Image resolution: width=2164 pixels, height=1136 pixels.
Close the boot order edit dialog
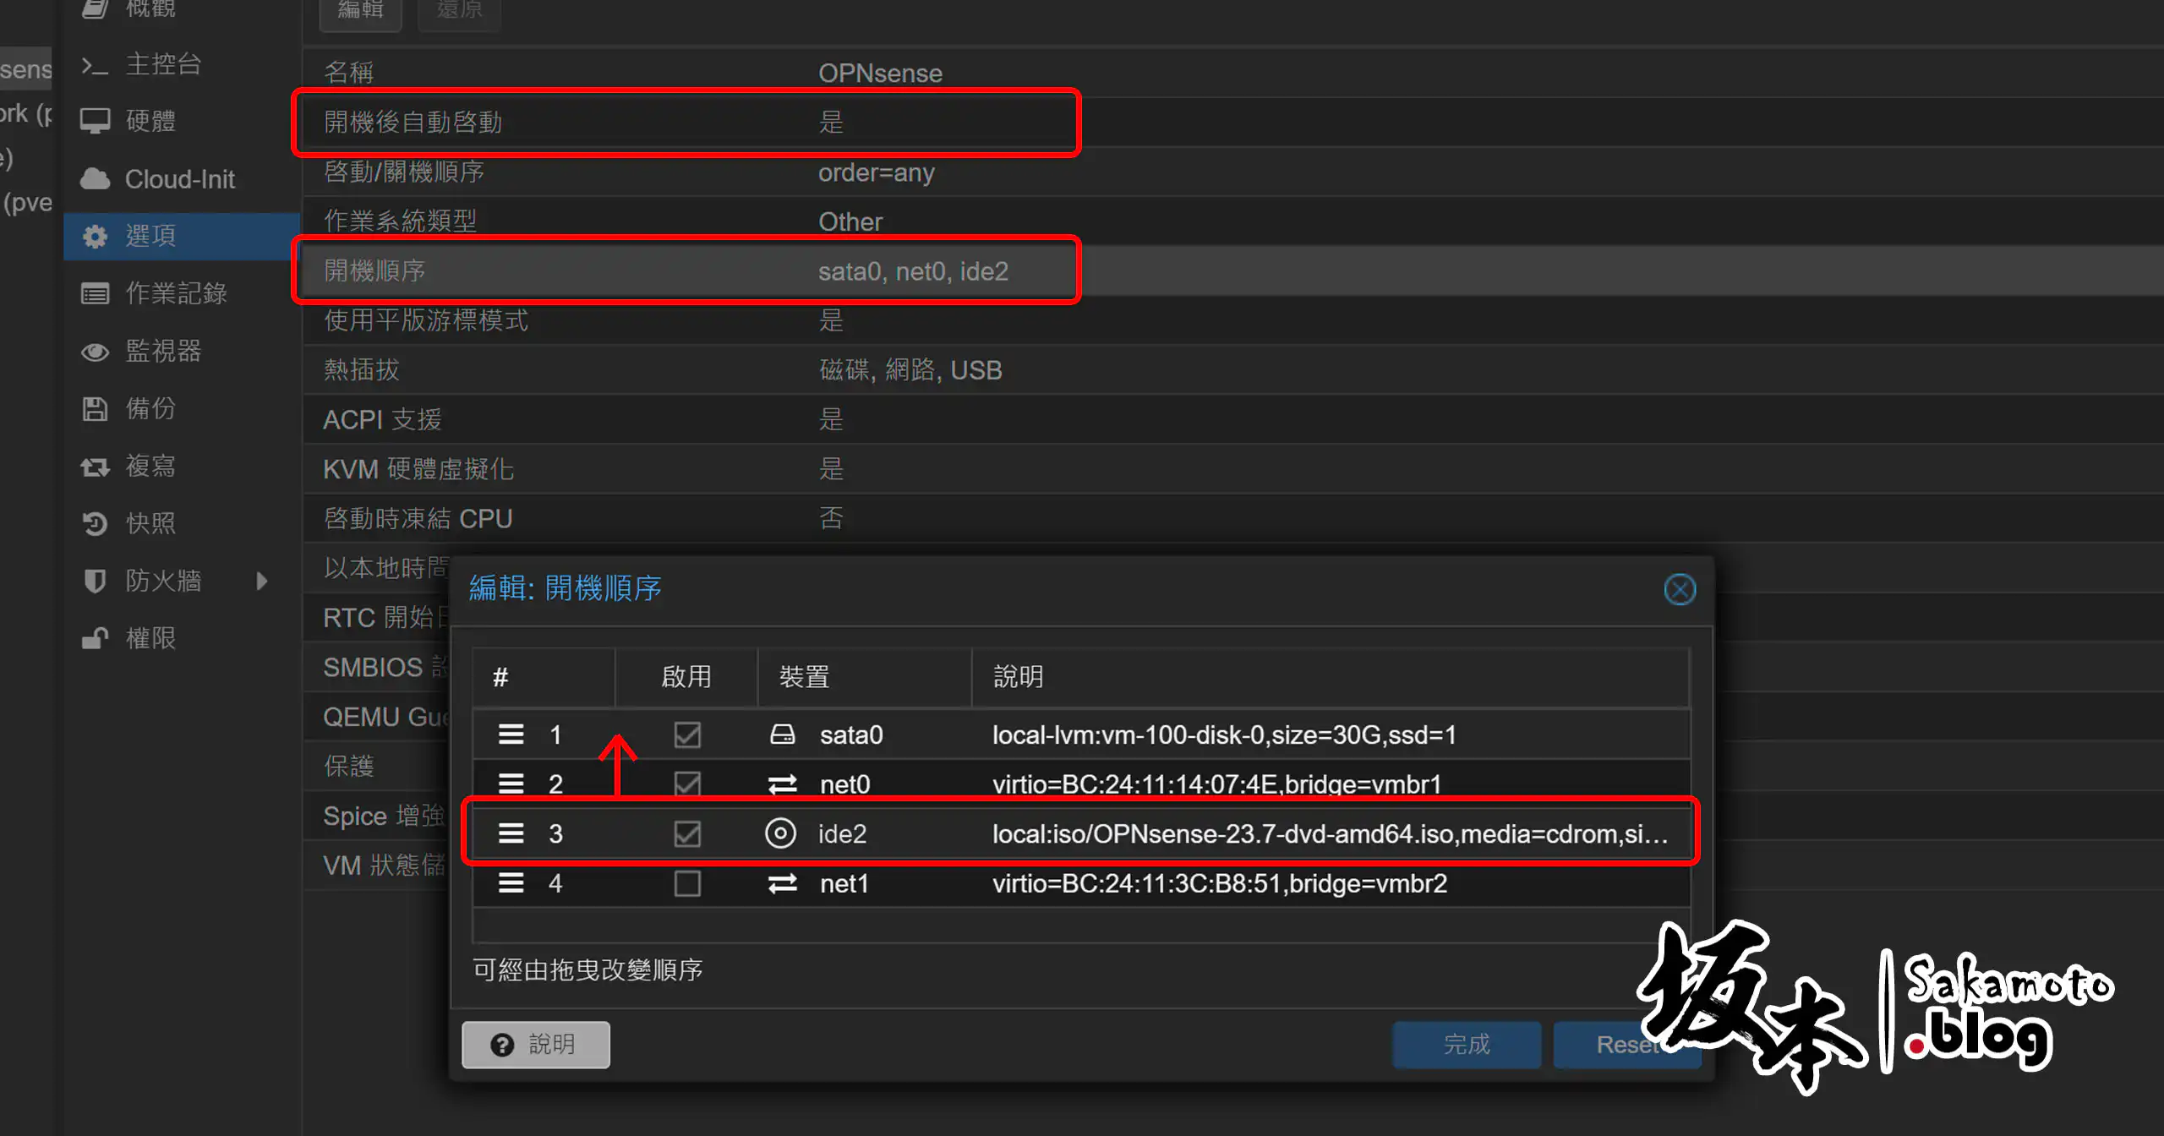point(1680,589)
